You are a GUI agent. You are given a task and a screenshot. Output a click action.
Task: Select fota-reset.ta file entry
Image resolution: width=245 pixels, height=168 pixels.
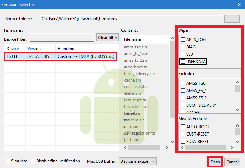pos(135,100)
